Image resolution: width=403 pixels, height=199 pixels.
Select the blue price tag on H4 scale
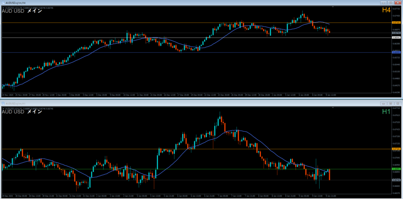tap(396, 52)
